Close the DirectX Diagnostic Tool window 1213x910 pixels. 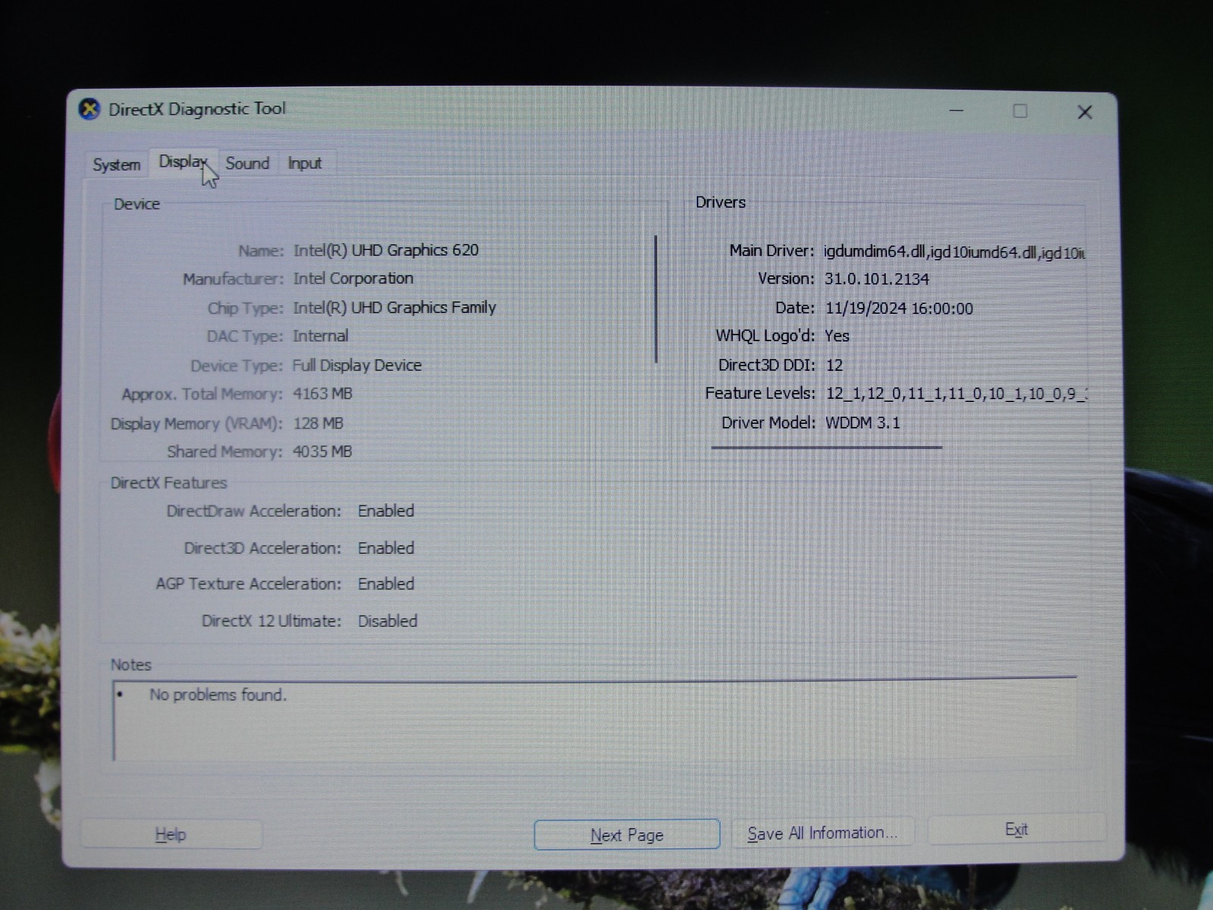coord(1085,112)
